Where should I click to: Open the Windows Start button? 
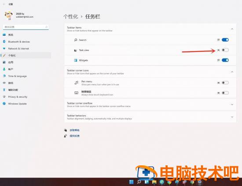click(132, 182)
